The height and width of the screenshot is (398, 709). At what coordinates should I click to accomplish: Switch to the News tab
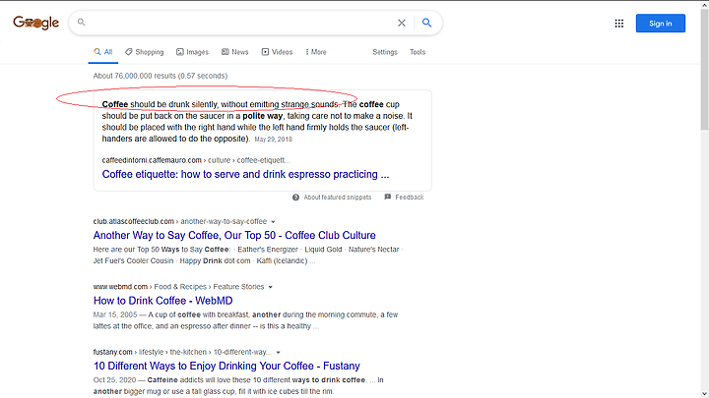tap(234, 52)
